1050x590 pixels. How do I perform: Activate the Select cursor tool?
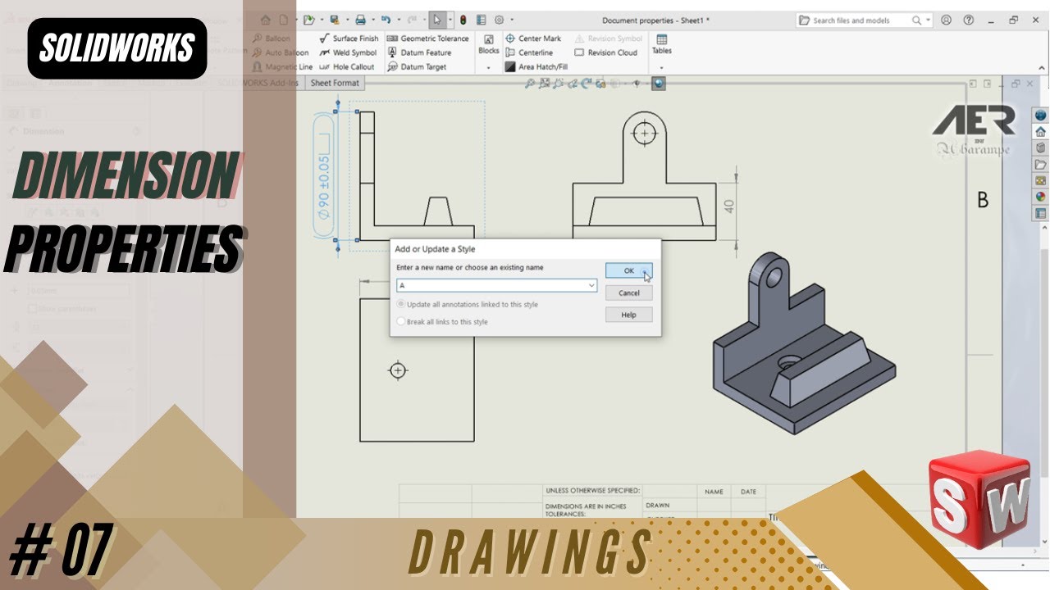438,20
